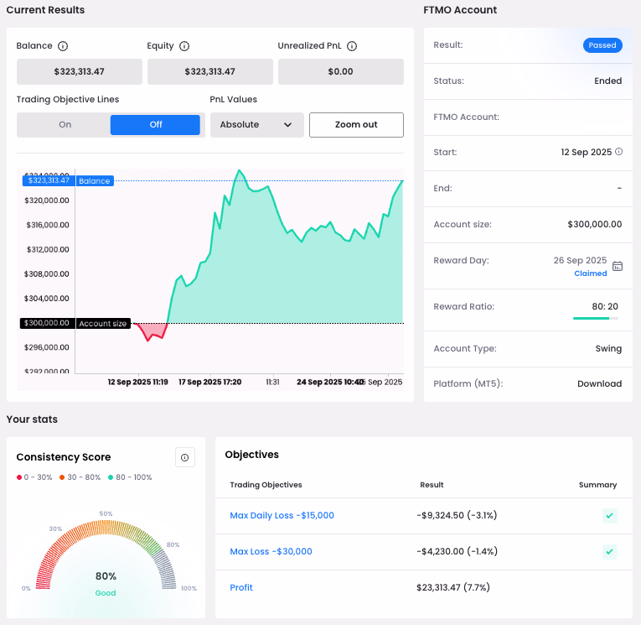Select the 12 Sep 2025 11:19 axis label
Viewport: 641px width, 625px height.
tap(137, 382)
